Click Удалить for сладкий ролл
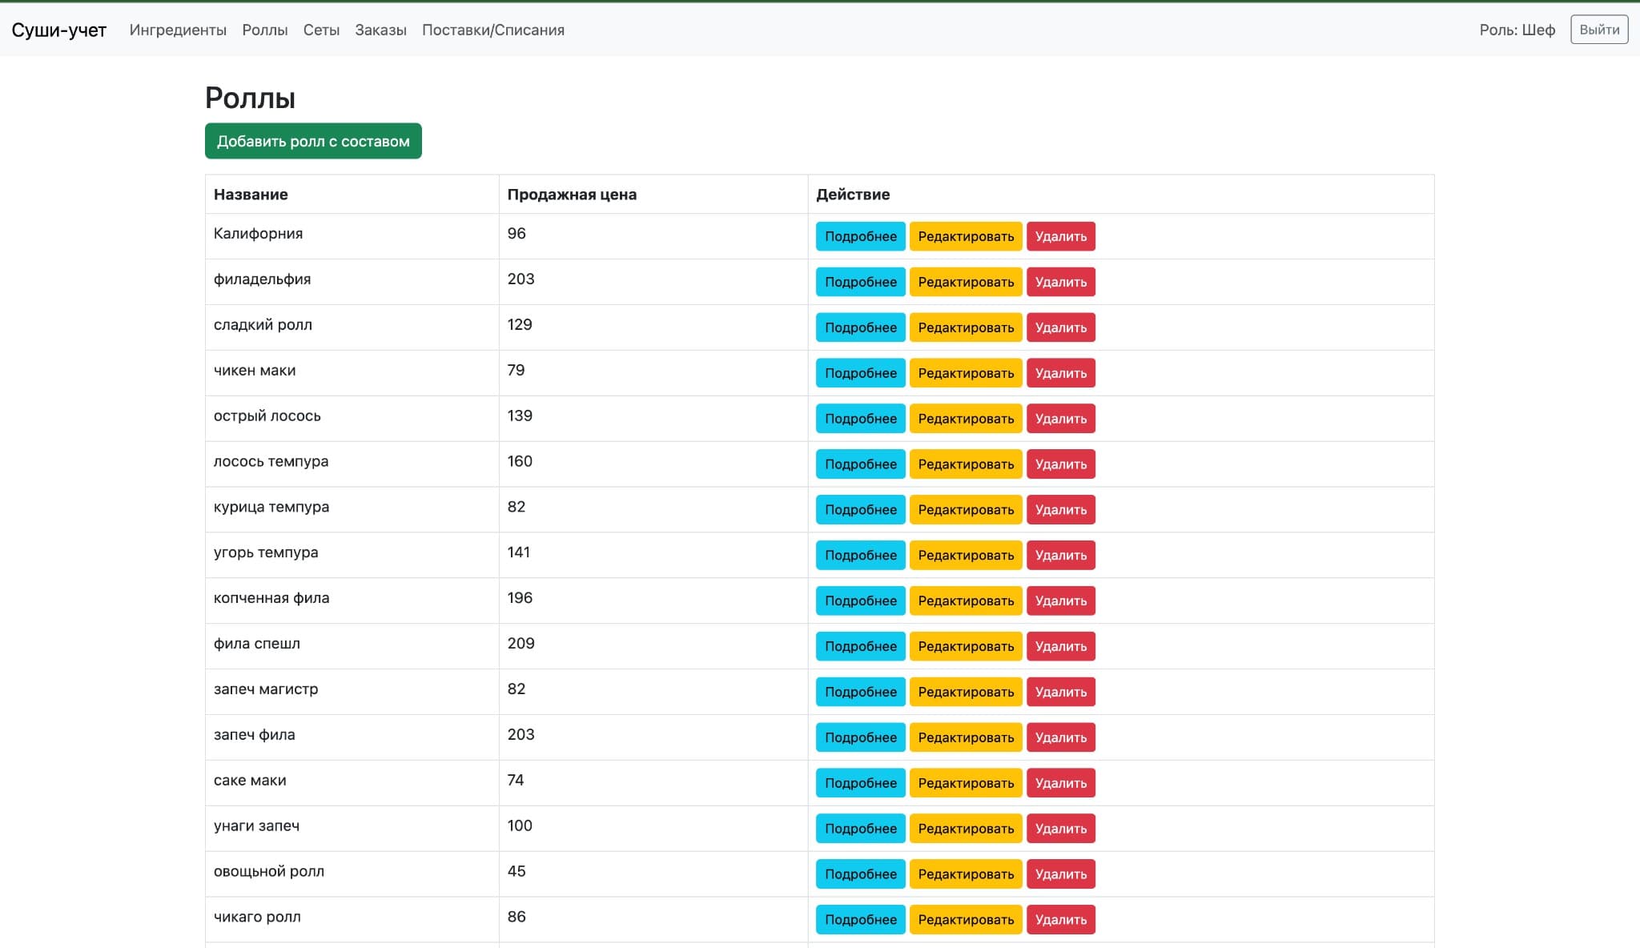 pos(1061,327)
